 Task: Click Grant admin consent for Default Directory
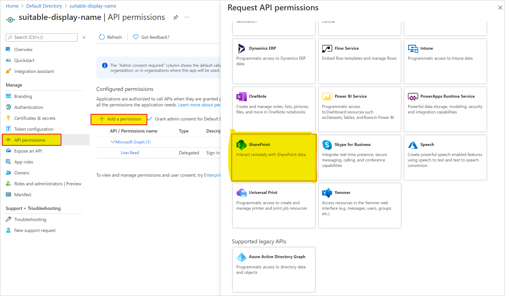click(184, 119)
